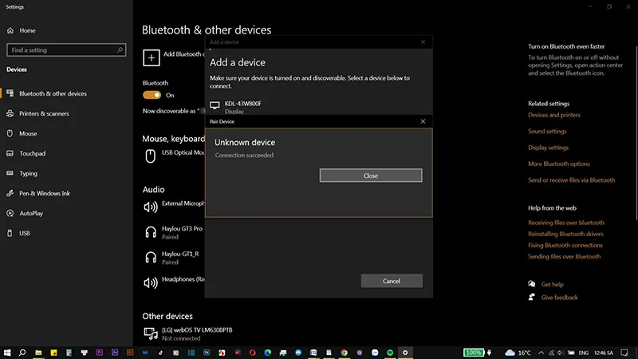Select the Mouse icon in sidebar
Screen dimensions: 638x359
click(x=11, y=133)
